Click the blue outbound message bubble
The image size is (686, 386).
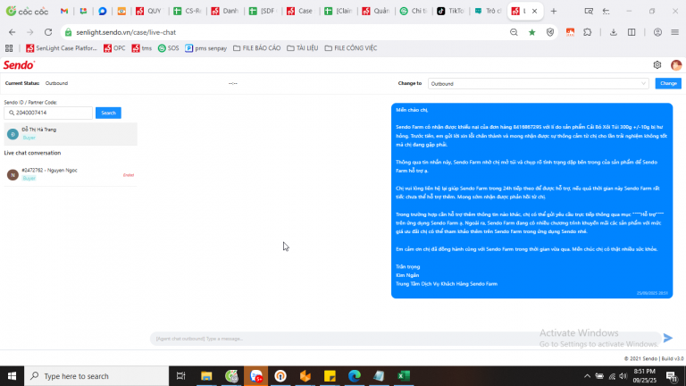tap(531, 200)
